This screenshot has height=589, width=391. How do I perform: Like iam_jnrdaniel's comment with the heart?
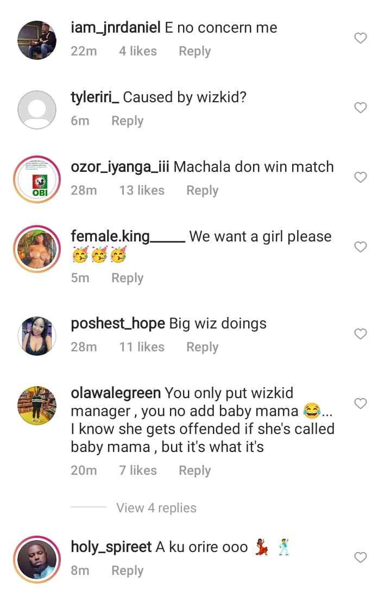(360, 38)
